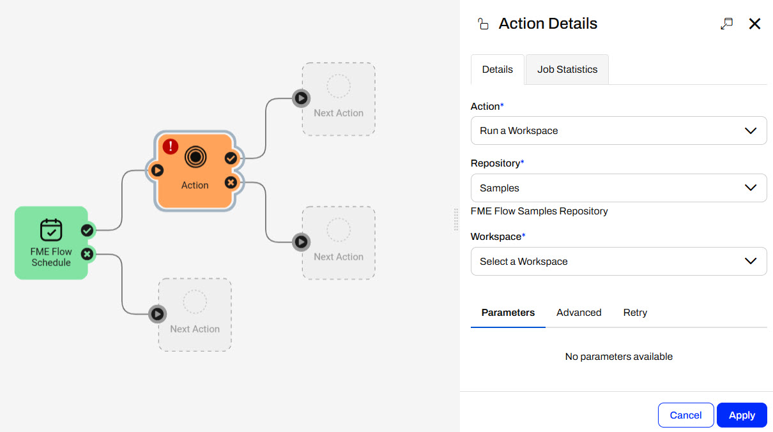Click the Action node's input play port
The image size is (773, 432).
pos(157,170)
